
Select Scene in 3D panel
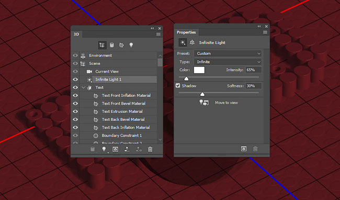[x=118, y=63]
